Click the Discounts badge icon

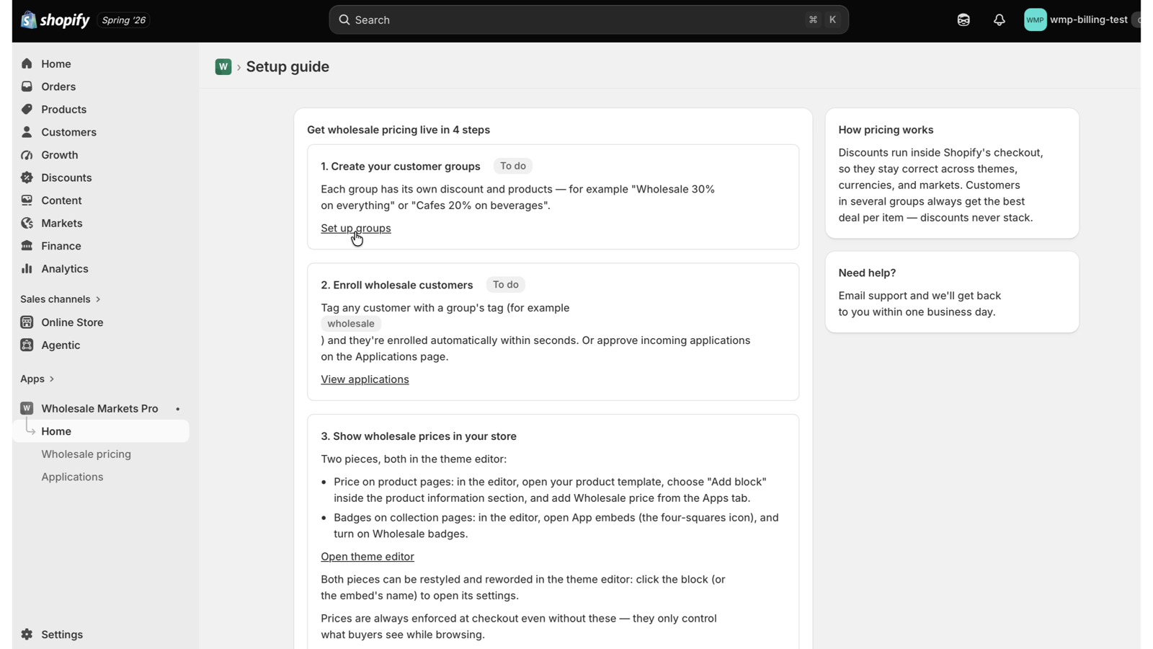click(x=27, y=177)
